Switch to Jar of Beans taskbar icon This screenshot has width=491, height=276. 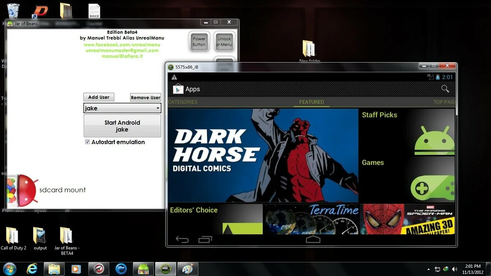(143, 269)
